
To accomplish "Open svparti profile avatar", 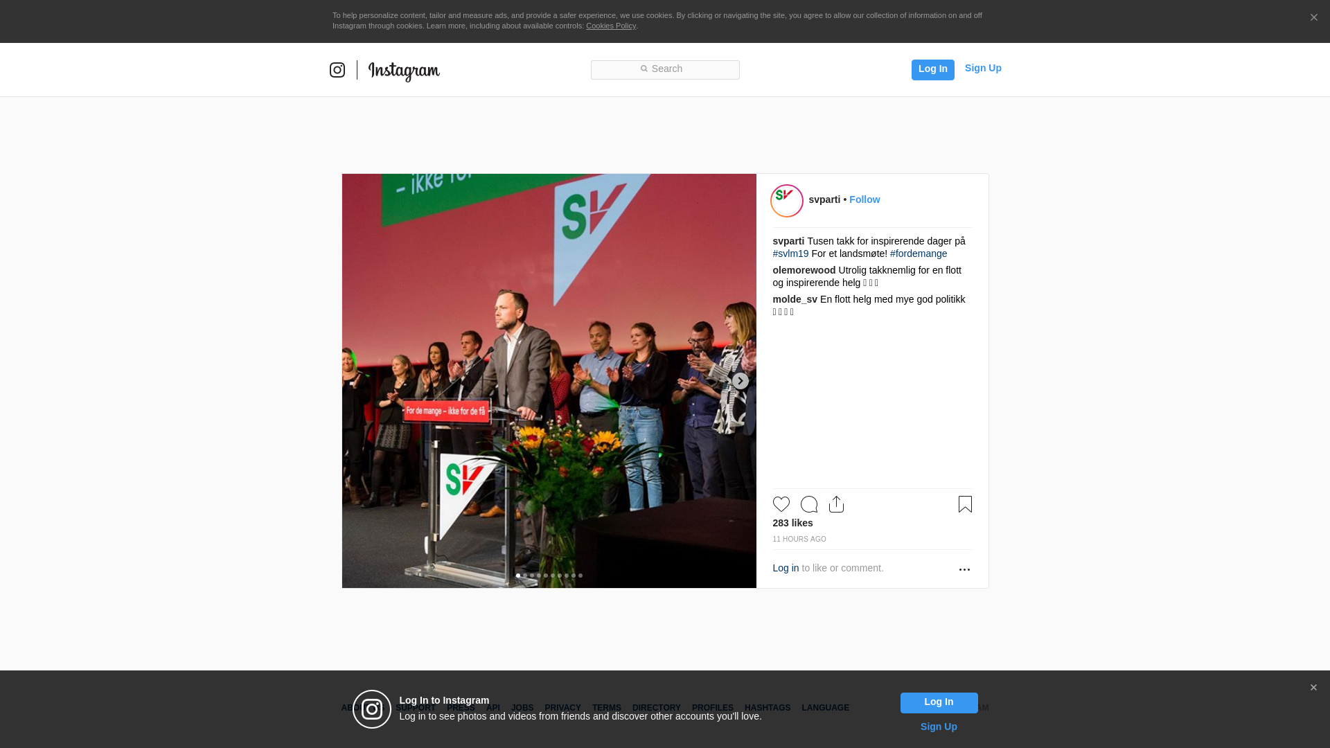I will tap(787, 201).
